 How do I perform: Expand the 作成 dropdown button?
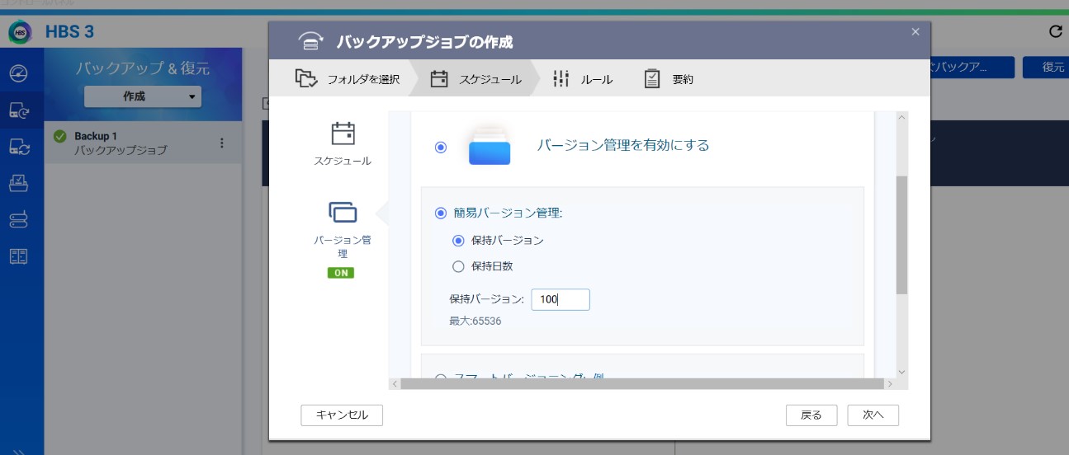tap(143, 96)
